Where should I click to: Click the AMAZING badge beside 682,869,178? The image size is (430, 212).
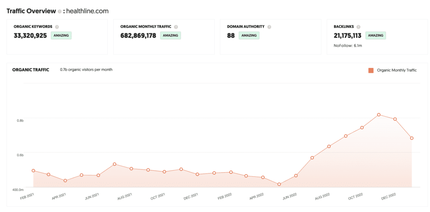point(170,36)
